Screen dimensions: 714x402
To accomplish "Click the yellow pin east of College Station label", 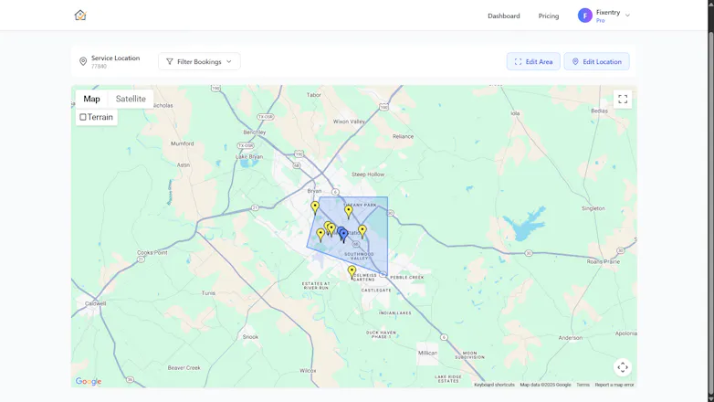I will (x=362, y=231).
